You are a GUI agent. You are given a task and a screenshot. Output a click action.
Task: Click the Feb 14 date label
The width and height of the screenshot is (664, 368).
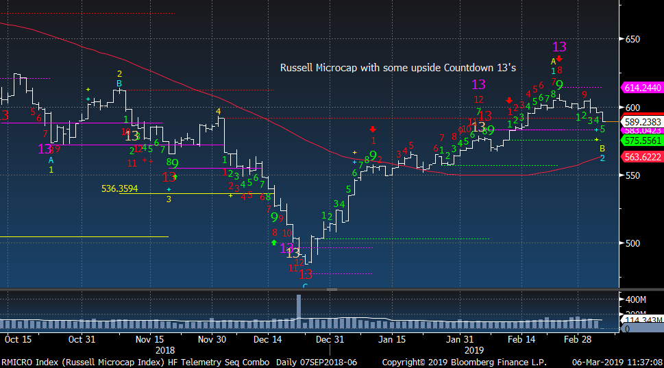[x=521, y=339]
